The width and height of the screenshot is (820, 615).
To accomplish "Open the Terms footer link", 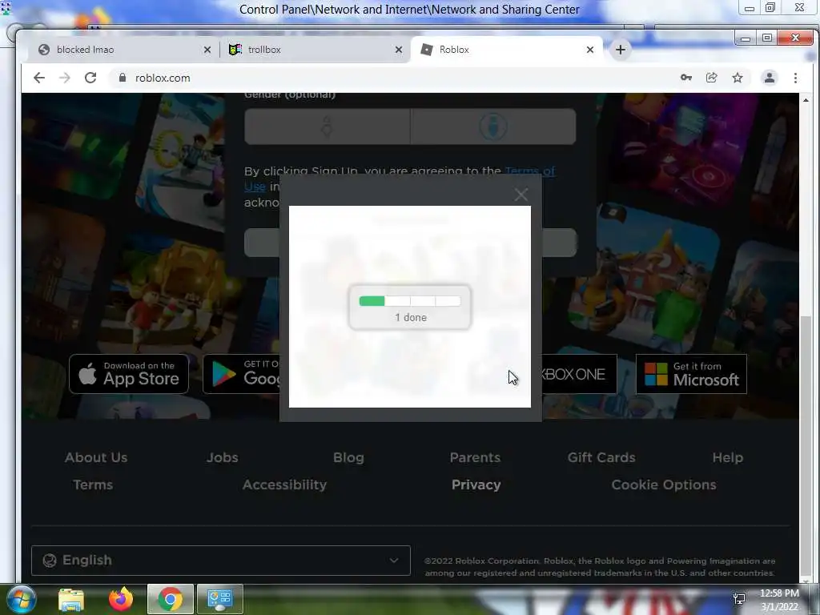I will pyautogui.click(x=93, y=484).
